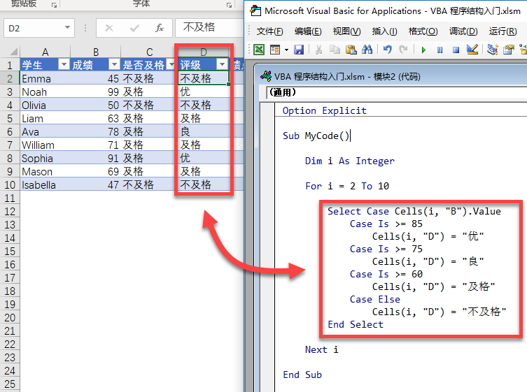
Task: Click the Insert Function fx icon
Action: 160,28
